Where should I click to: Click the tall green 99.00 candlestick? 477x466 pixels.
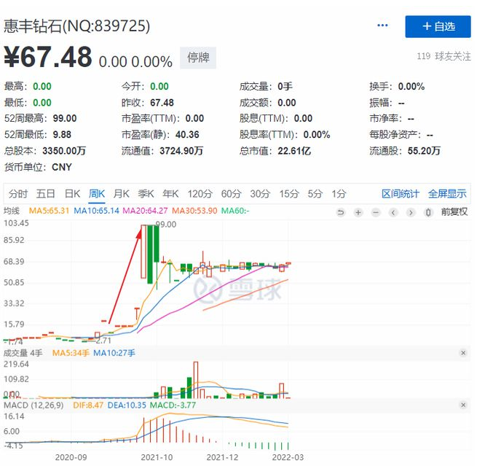pyautogui.click(x=150, y=255)
